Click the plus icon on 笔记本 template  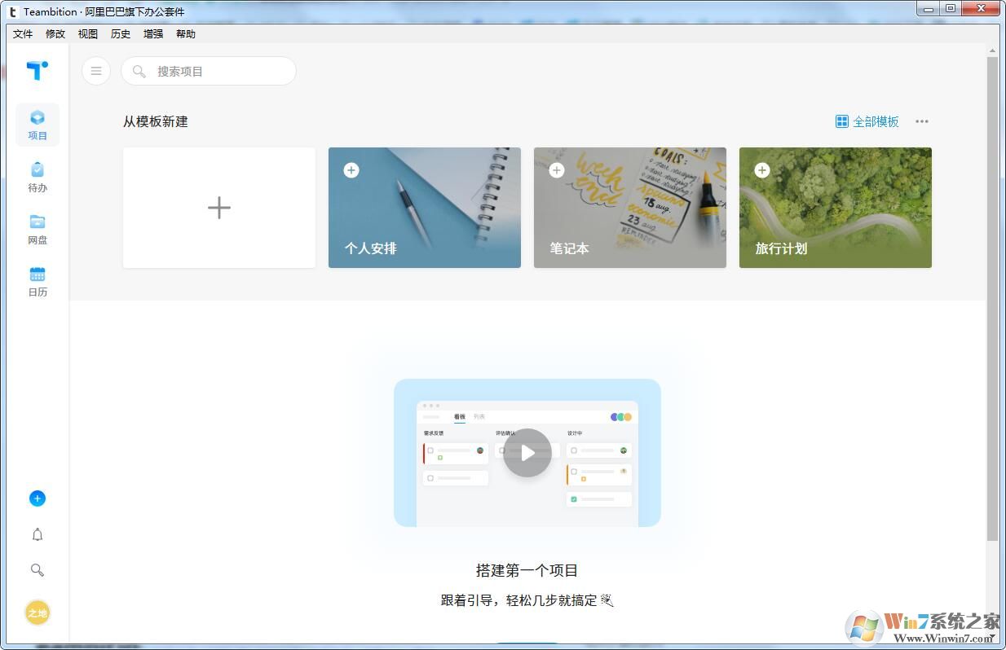[x=557, y=170]
